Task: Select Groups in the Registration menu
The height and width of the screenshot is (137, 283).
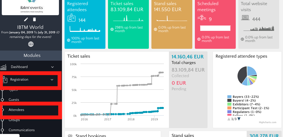Action: click(14, 120)
